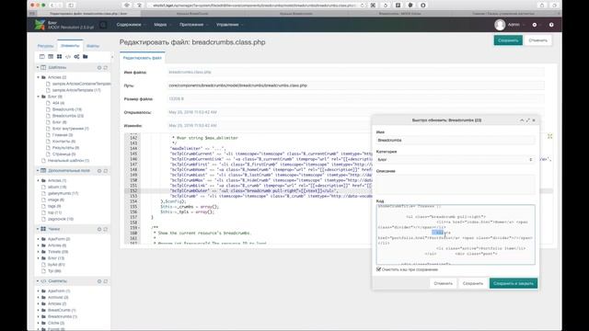Select the zagolovok (10) TV
This screenshot has height=331, width=589.
[61, 219]
